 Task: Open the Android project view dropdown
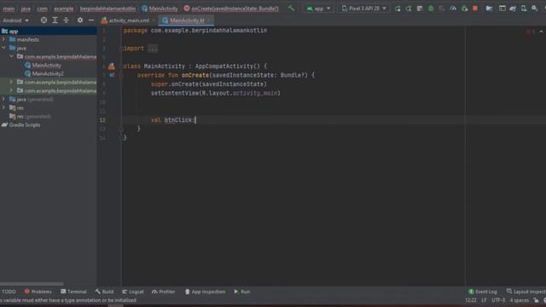(16, 20)
